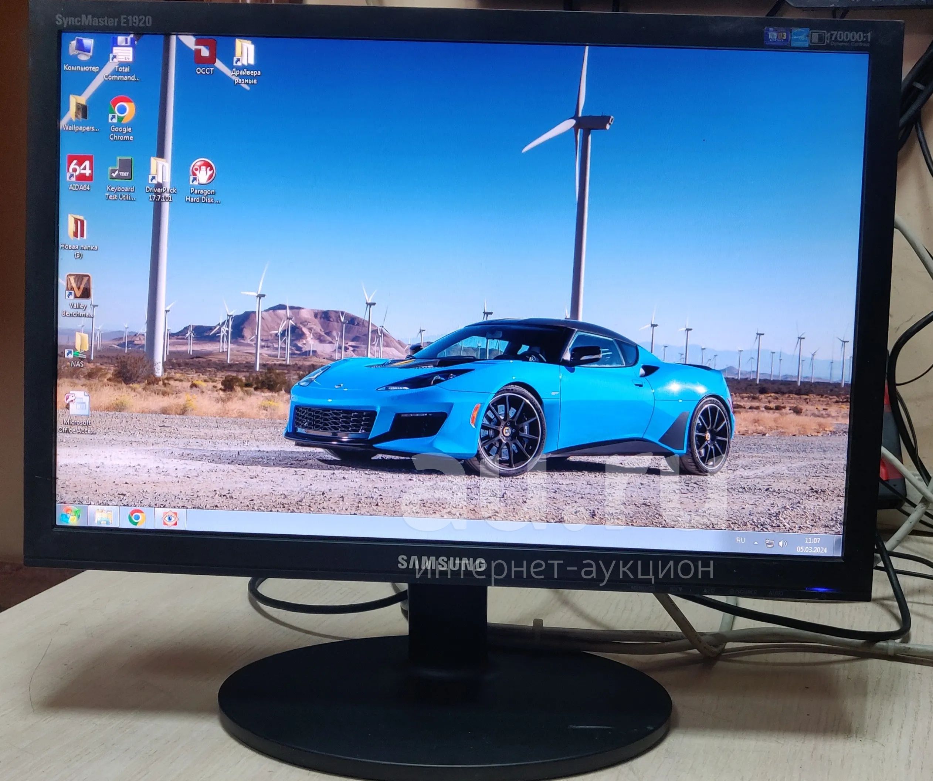Open Keyboard Test Utility shortcut
The image size is (933, 781).
tap(120, 178)
